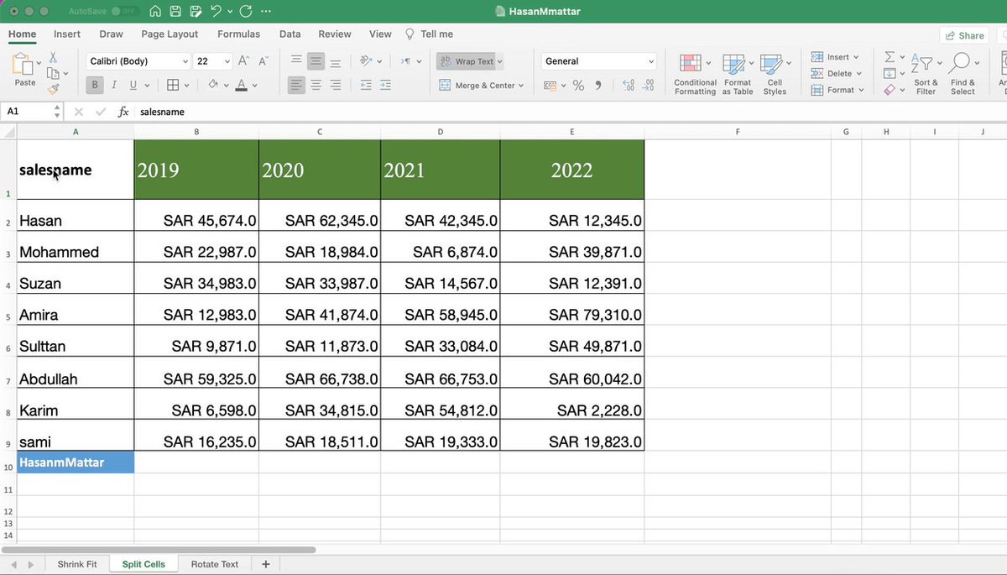Image resolution: width=1007 pixels, height=575 pixels.
Task: Open Conditional Formatting
Action: [x=695, y=75]
